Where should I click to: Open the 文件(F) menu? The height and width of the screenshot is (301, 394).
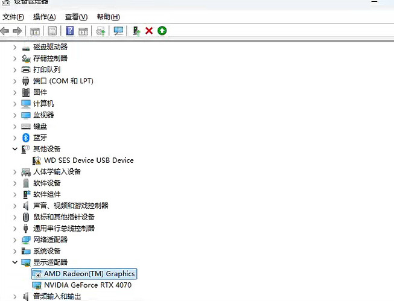13,17
